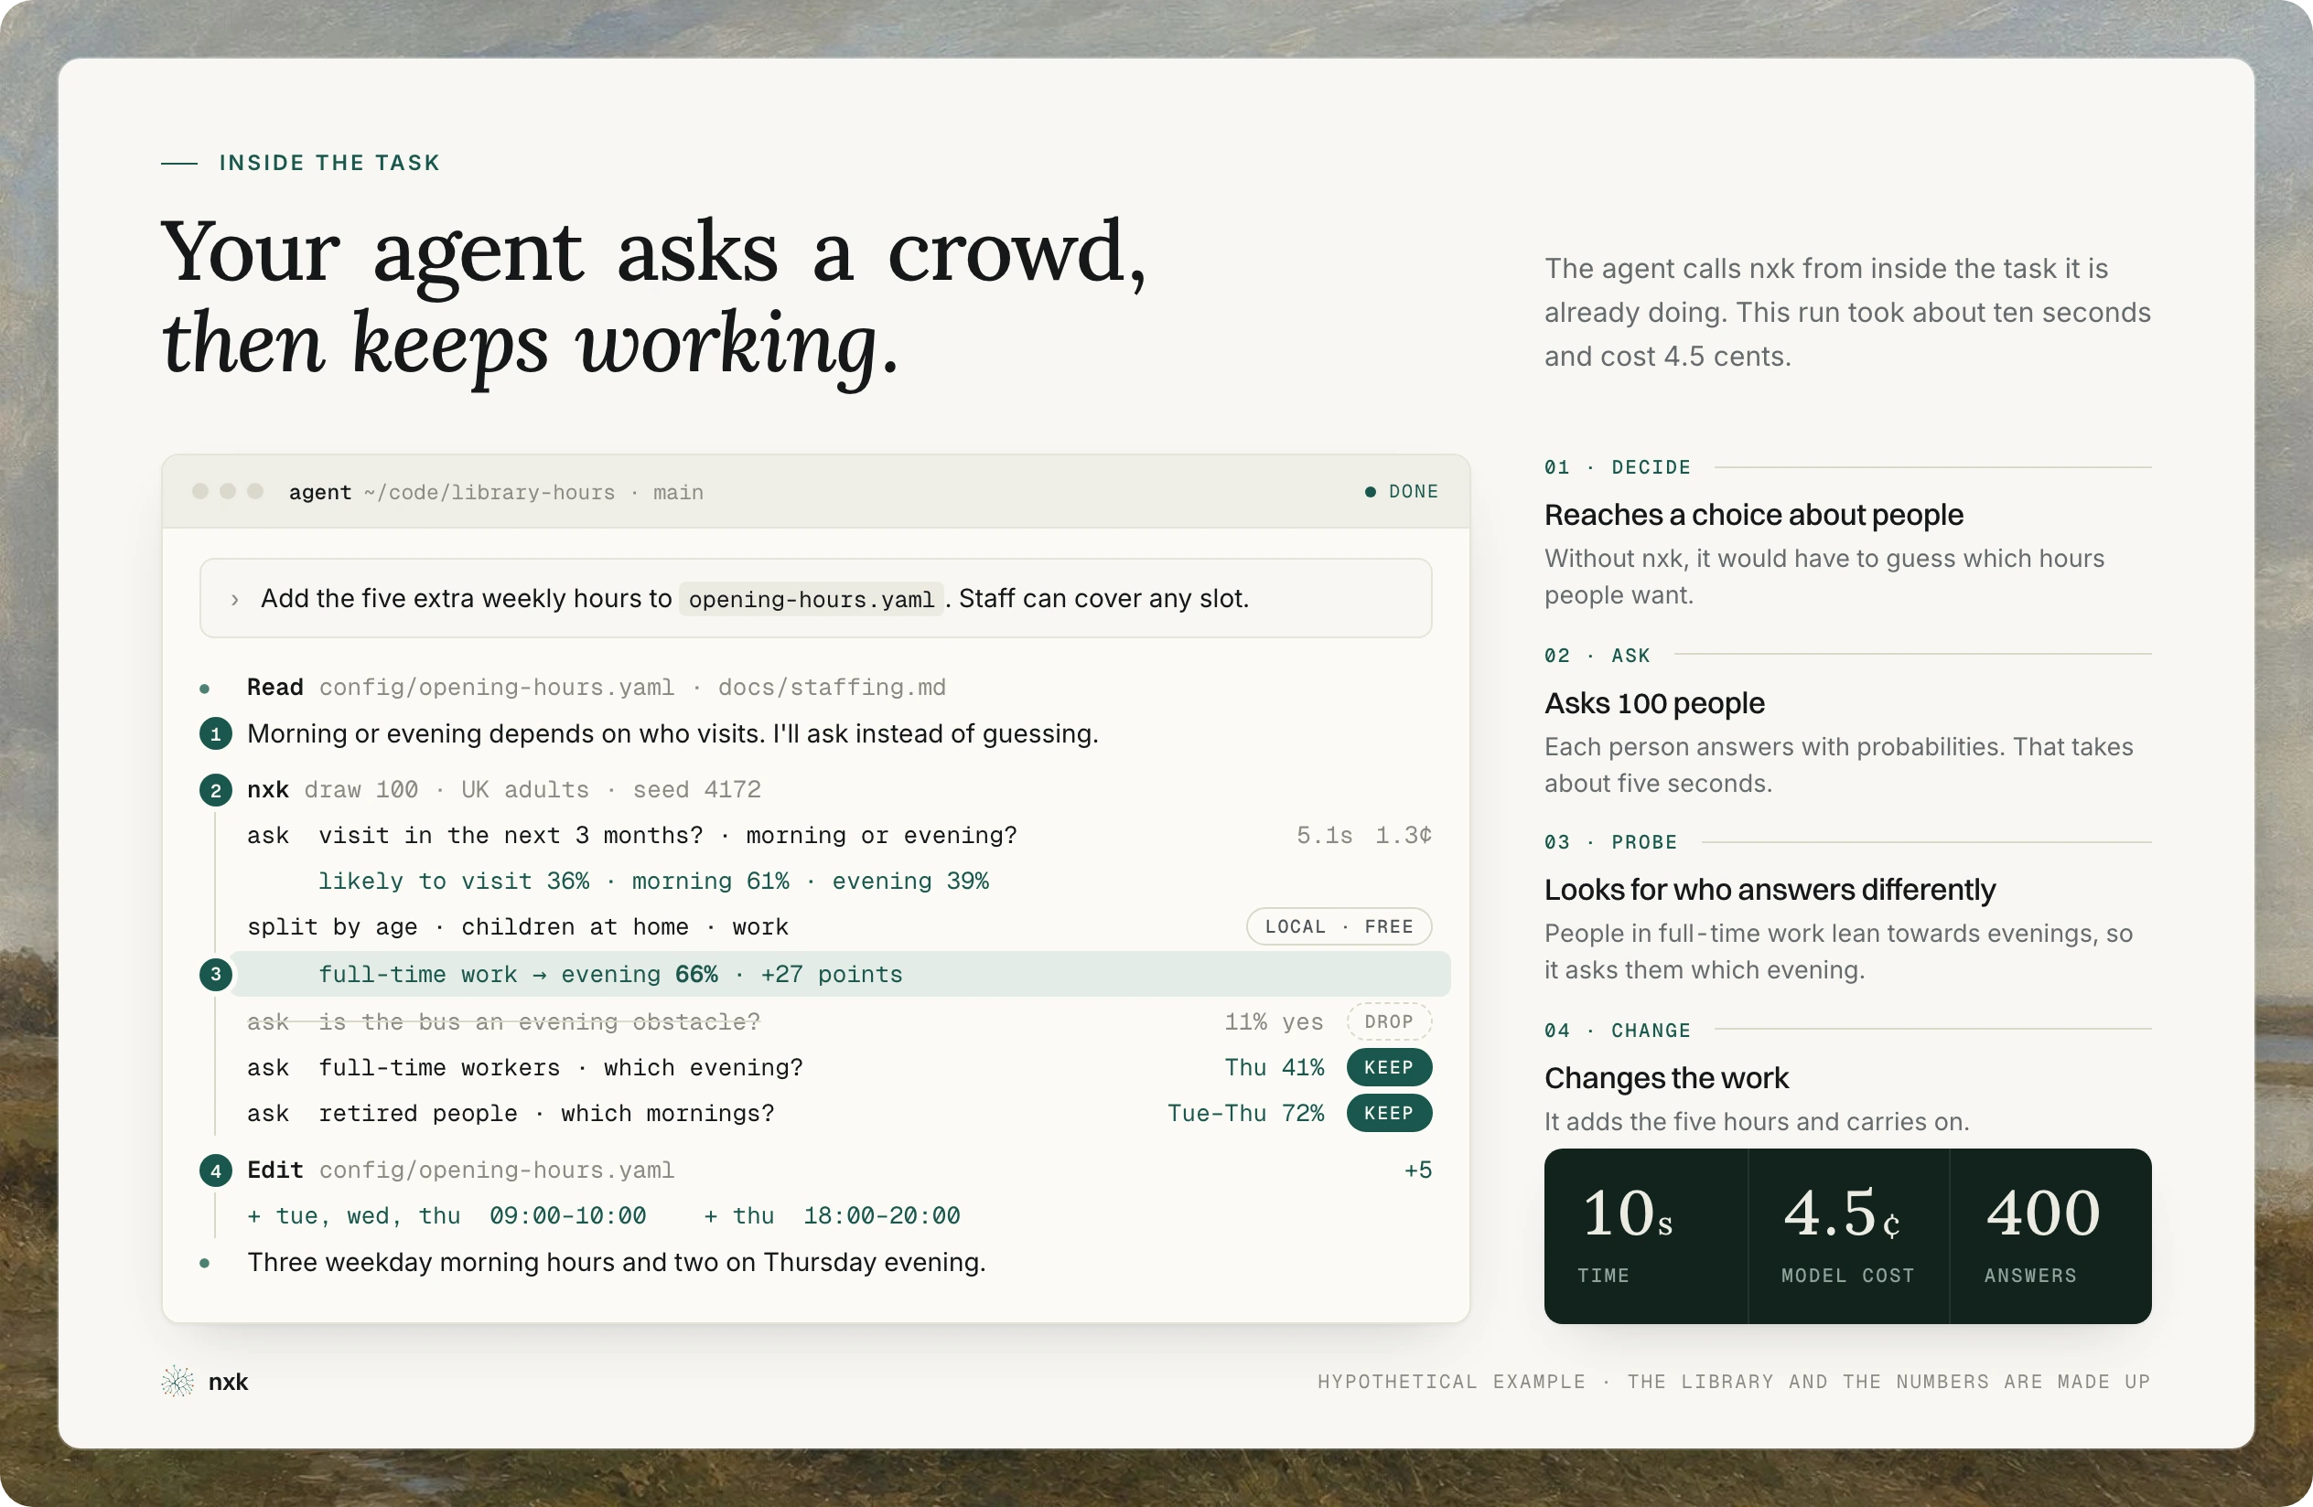Click 'agent' in the terminal title bar
Viewport: 2313px width, 1507px height.
tap(319, 492)
